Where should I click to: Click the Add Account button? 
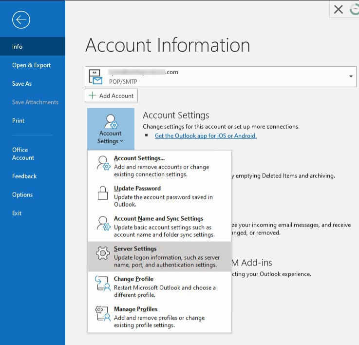click(x=111, y=96)
